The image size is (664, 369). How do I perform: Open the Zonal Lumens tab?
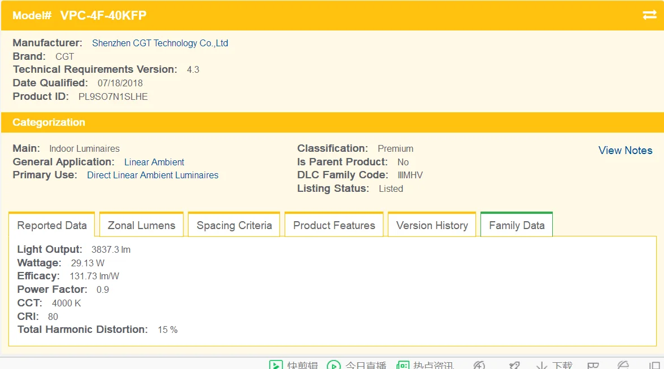(141, 226)
